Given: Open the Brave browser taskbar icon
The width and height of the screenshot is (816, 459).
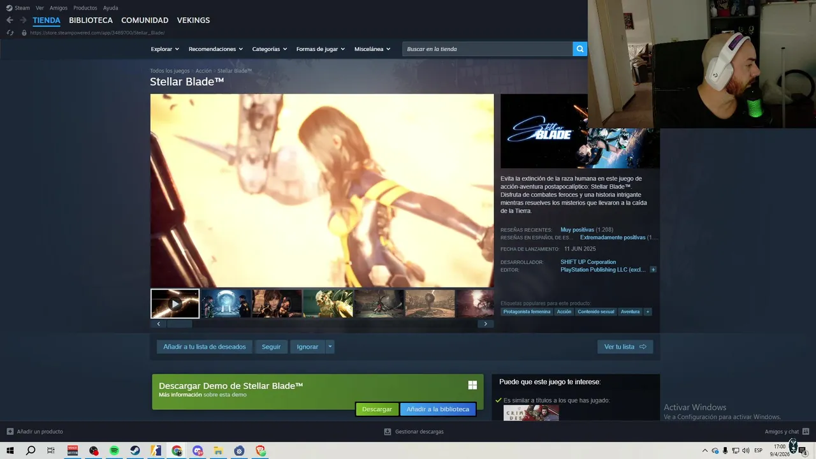Looking at the screenshot, I should pos(260,451).
